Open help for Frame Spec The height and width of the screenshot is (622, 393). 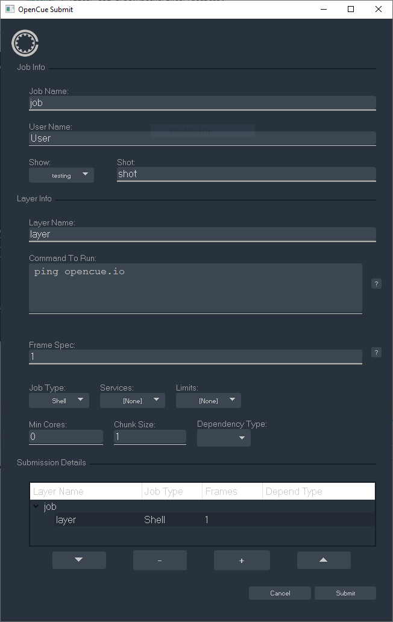(376, 352)
